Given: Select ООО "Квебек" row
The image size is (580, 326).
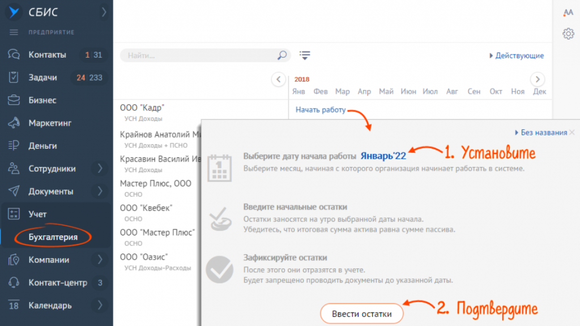Looking at the screenshot, I should (x=147, y=208).
